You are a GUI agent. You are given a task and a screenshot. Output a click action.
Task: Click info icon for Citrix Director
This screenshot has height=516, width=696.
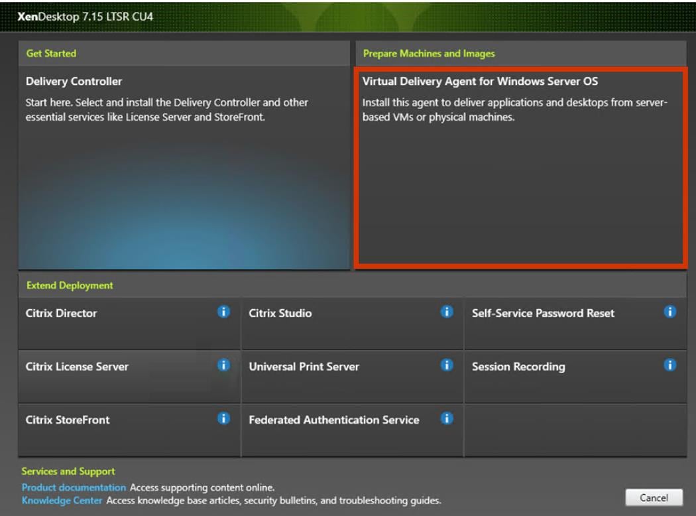pyautogui.click(x=224, y=312)
